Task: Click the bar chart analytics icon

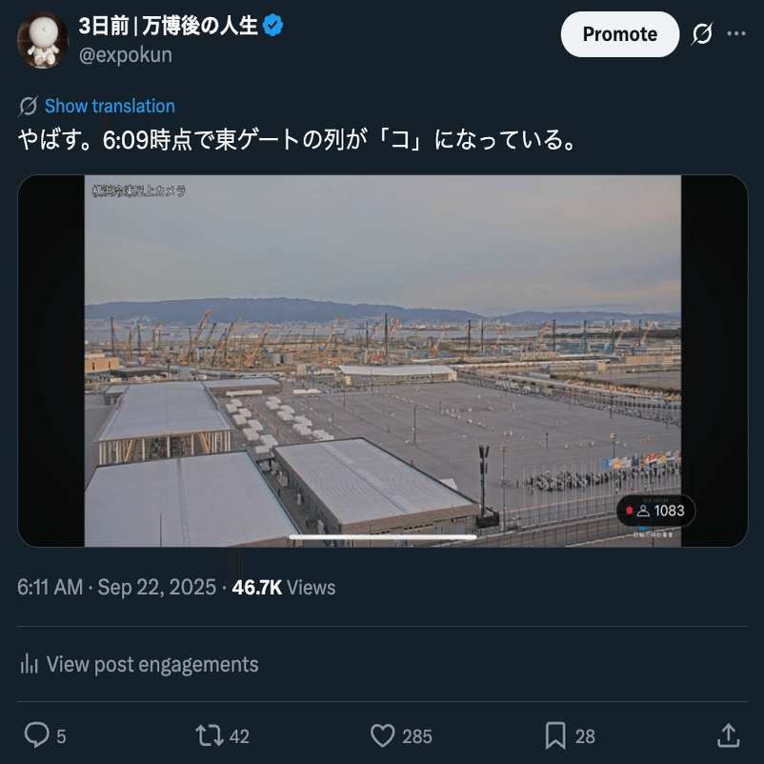Action: pos(30,664)
